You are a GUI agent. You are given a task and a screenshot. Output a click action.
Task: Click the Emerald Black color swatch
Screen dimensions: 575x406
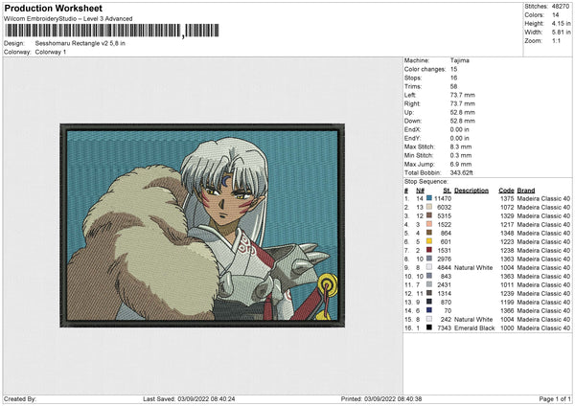pos(429,328)
